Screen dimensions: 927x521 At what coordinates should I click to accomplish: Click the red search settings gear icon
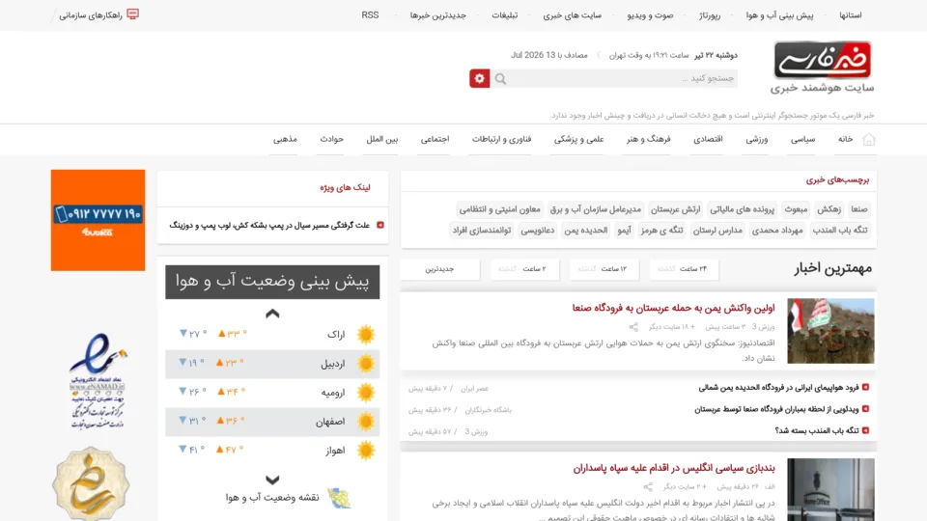[x=480, y=78]
